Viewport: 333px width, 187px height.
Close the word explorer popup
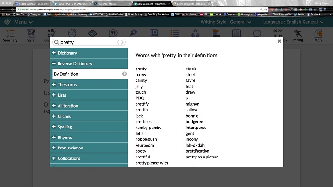pos(279,41)
